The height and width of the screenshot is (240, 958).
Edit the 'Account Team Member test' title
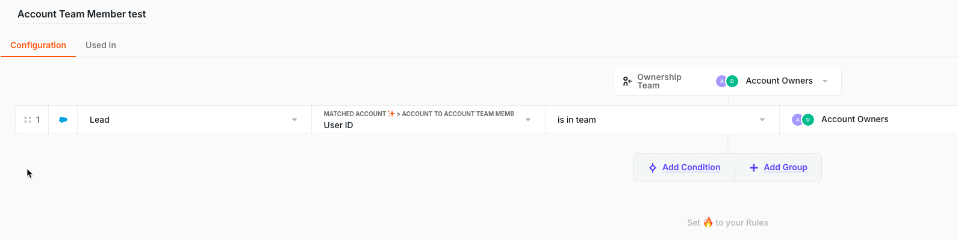82,14
